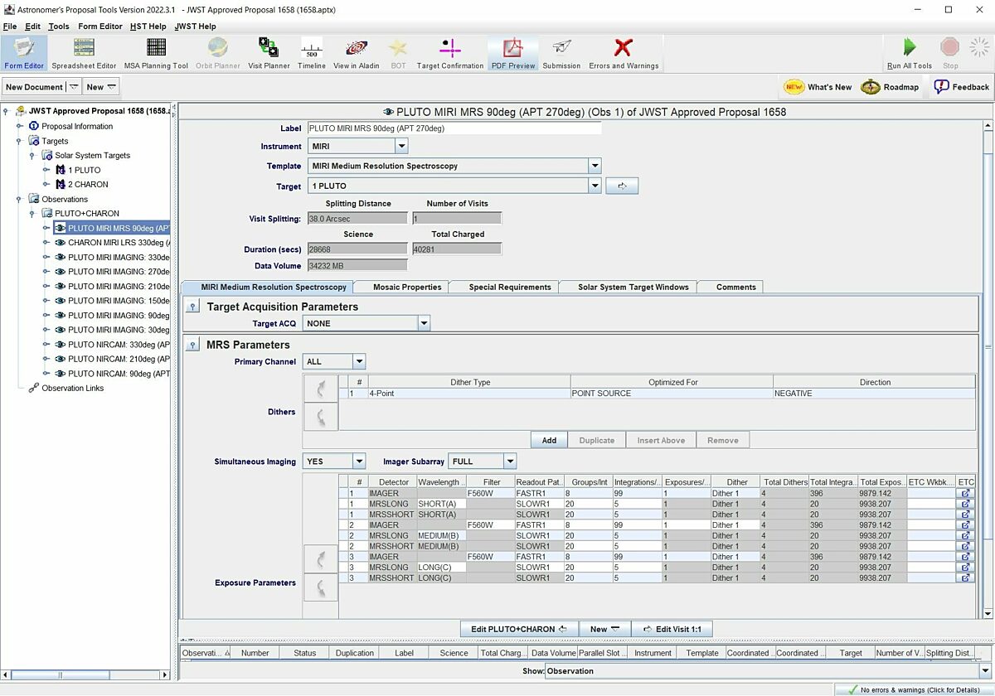This screenshot has width=995, height=696.
Task: Open ETC link for MRSSHORT LONG(C) row
Action: point(966,578)
